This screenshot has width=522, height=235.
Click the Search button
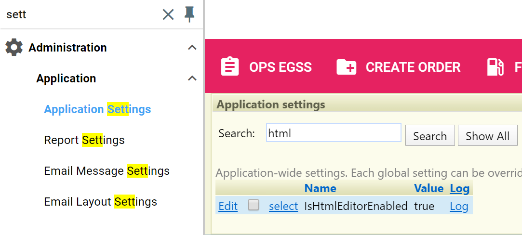pyautogui.click(x=430, y=135)
